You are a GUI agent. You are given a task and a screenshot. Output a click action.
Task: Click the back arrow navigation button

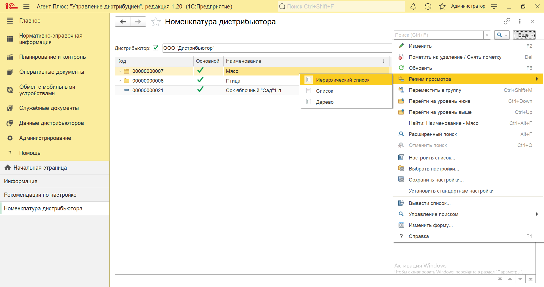tap(123, 21)
